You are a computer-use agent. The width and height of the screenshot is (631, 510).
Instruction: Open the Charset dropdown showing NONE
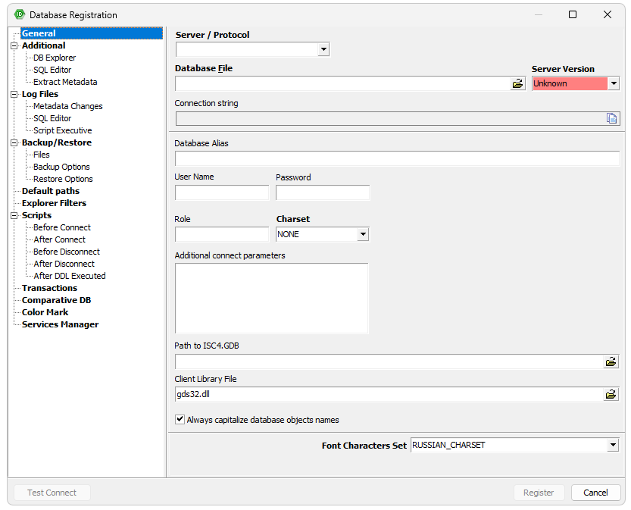pos(363,234)
